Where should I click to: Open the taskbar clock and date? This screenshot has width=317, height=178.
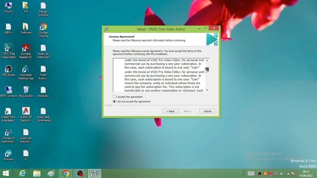coord(306,174)
